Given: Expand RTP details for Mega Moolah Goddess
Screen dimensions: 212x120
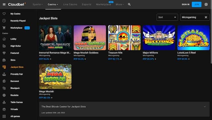Looking at the screenshot, I should pyautogui.click(x=80, y=59).
